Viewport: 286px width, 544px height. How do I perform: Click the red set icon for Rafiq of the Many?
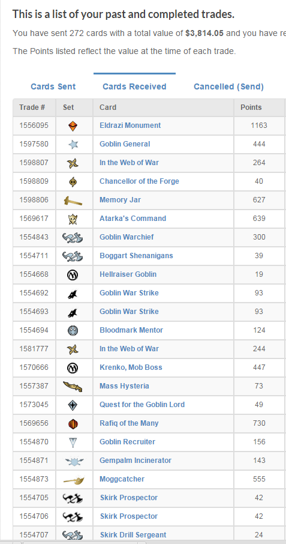pyautogui.click(x=73, y=424)
